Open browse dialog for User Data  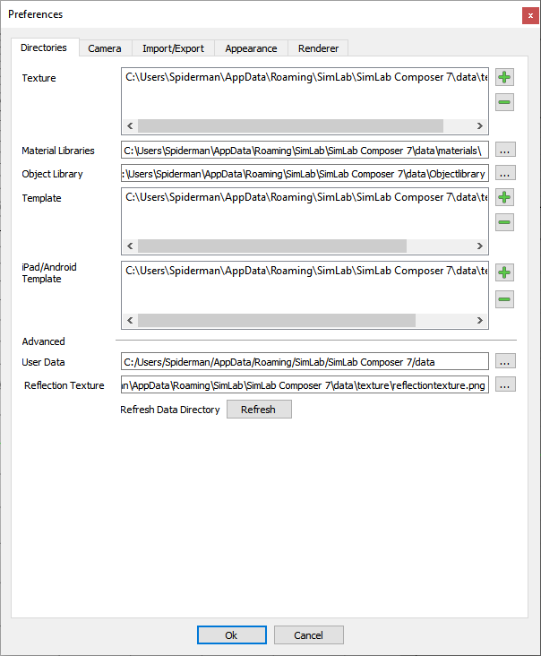pos(505,362)
